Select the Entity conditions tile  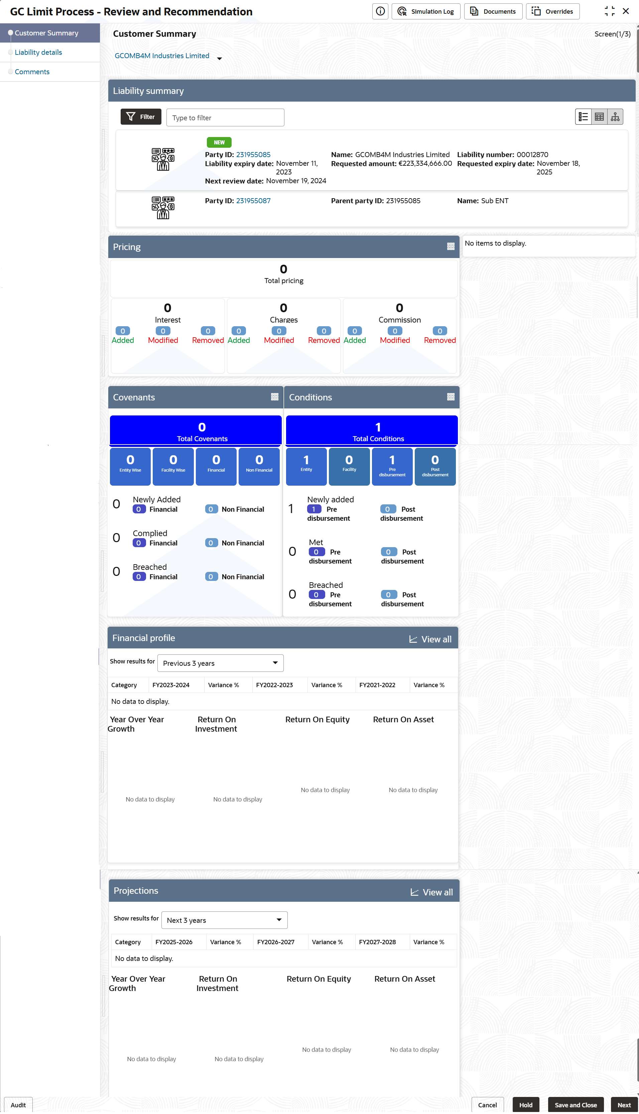point(306,466)
